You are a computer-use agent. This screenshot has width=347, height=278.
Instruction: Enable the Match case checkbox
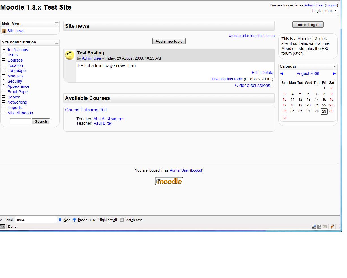[x=122, y=220]
